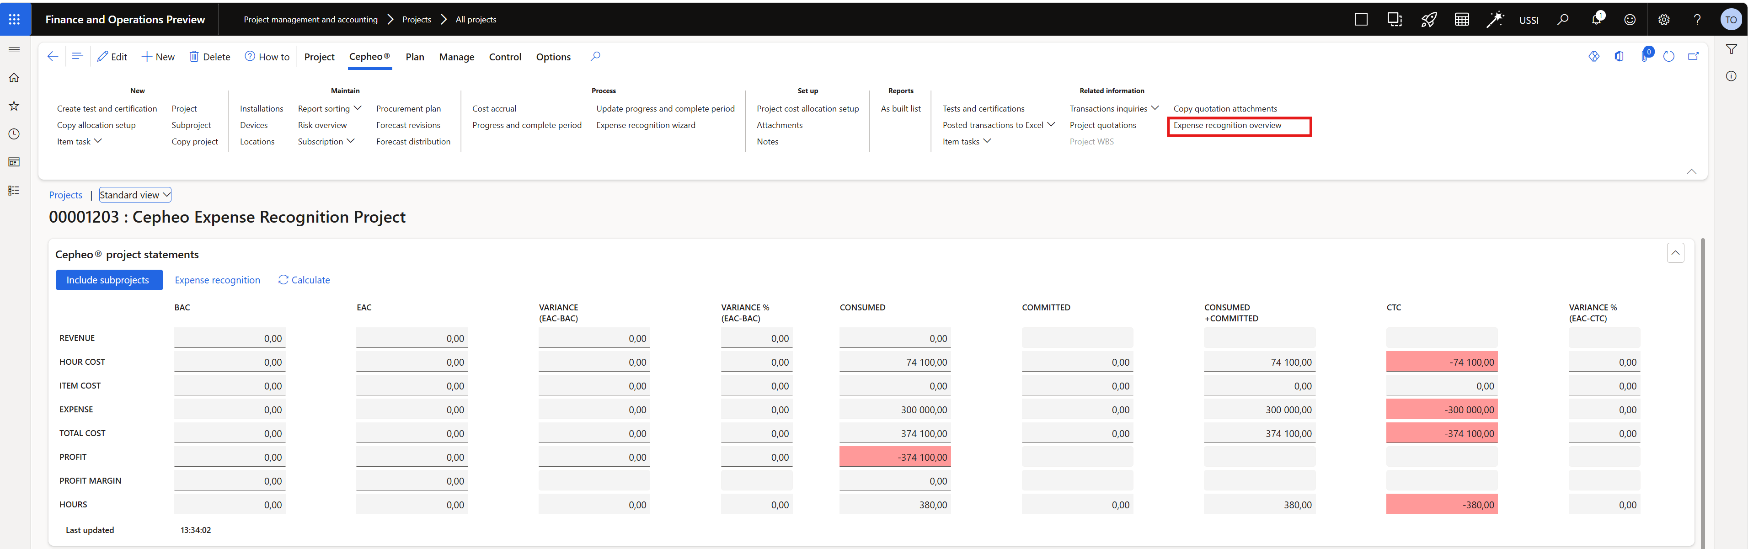Click the EXPENSE CONSUMED value field

[x=894, y=409]
